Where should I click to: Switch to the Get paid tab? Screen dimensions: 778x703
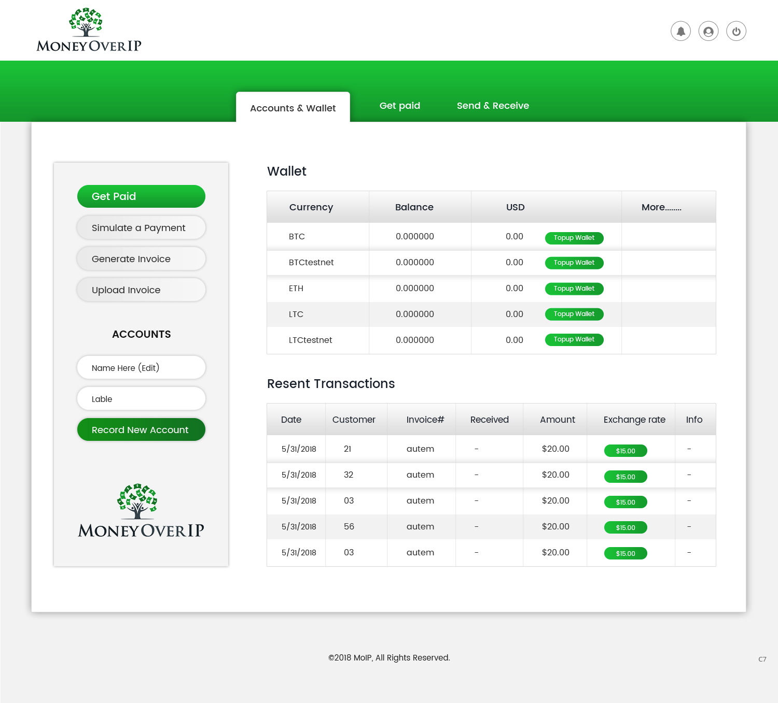(x=399, y=106)
